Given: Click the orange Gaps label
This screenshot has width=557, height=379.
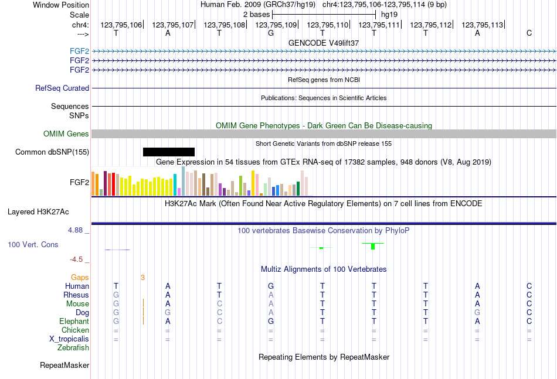Looking at the screenshot, I should (80, 277).
